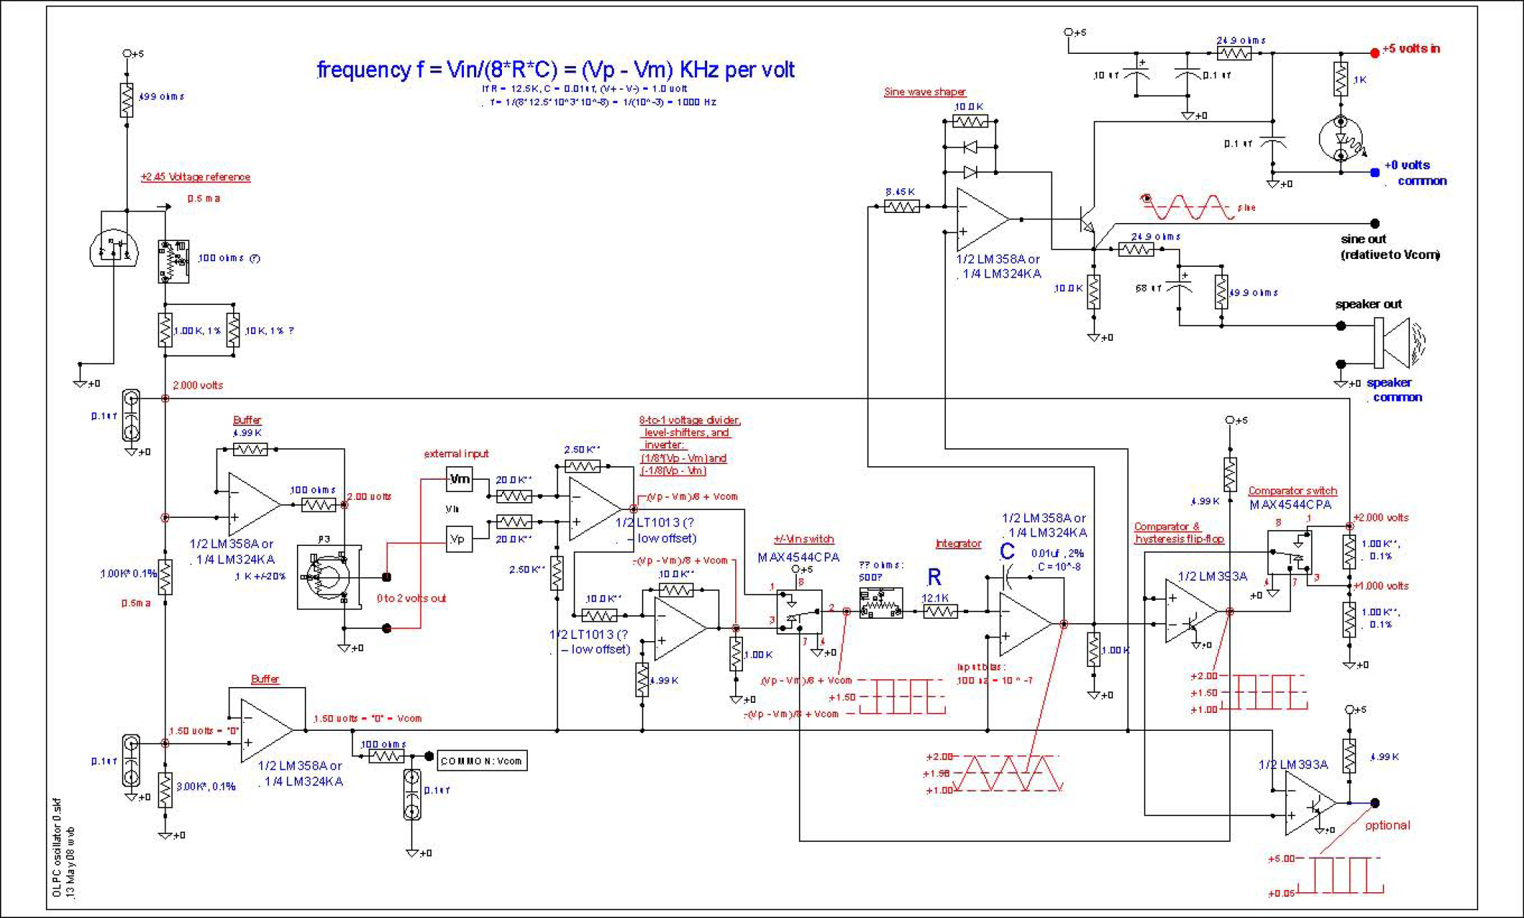Click the Sine wave shaper label
The width and height of the screenshot is (1524, 918).
924,92
